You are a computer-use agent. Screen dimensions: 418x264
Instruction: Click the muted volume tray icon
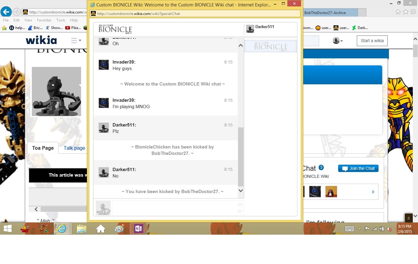coord(389,229)
